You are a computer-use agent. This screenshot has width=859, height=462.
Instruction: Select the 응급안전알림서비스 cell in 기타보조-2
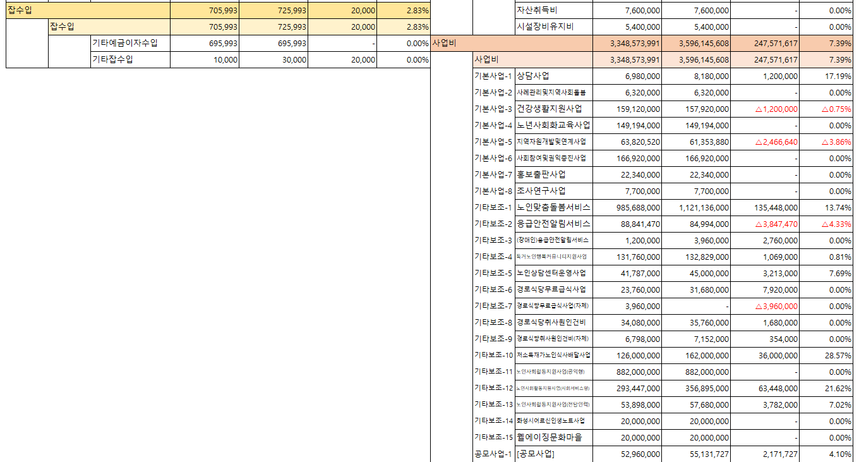(554, 224)
